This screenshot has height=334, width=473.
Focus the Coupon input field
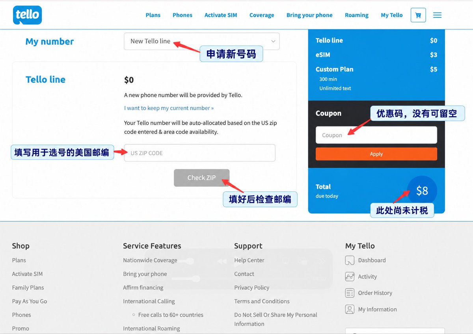[376, 135]
